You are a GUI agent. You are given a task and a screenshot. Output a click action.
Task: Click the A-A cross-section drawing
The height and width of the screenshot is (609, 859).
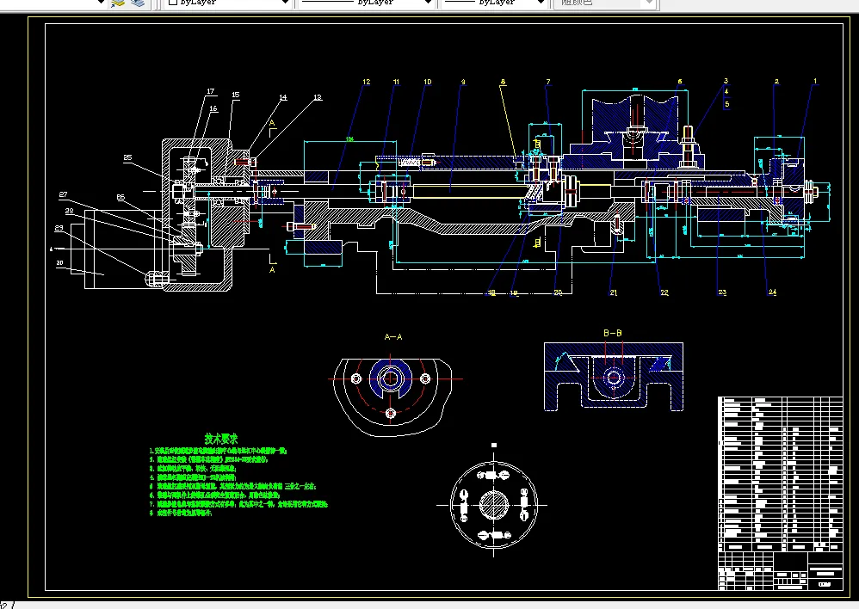point(392,396)
